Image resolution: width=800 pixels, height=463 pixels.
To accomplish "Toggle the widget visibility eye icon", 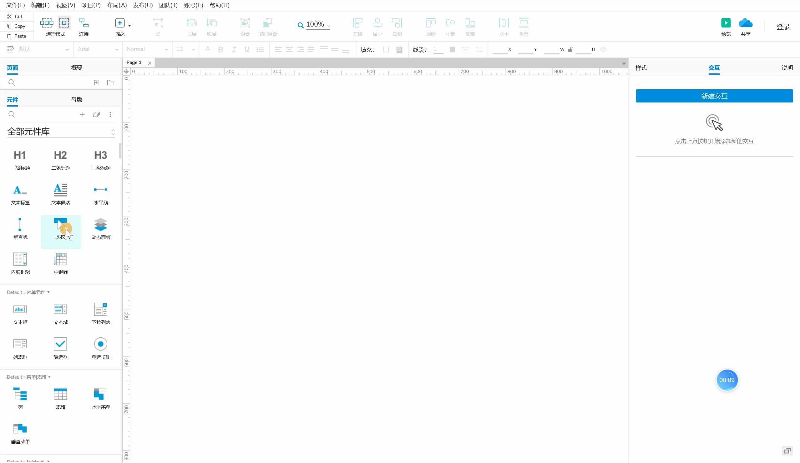I will click(603, 49).
